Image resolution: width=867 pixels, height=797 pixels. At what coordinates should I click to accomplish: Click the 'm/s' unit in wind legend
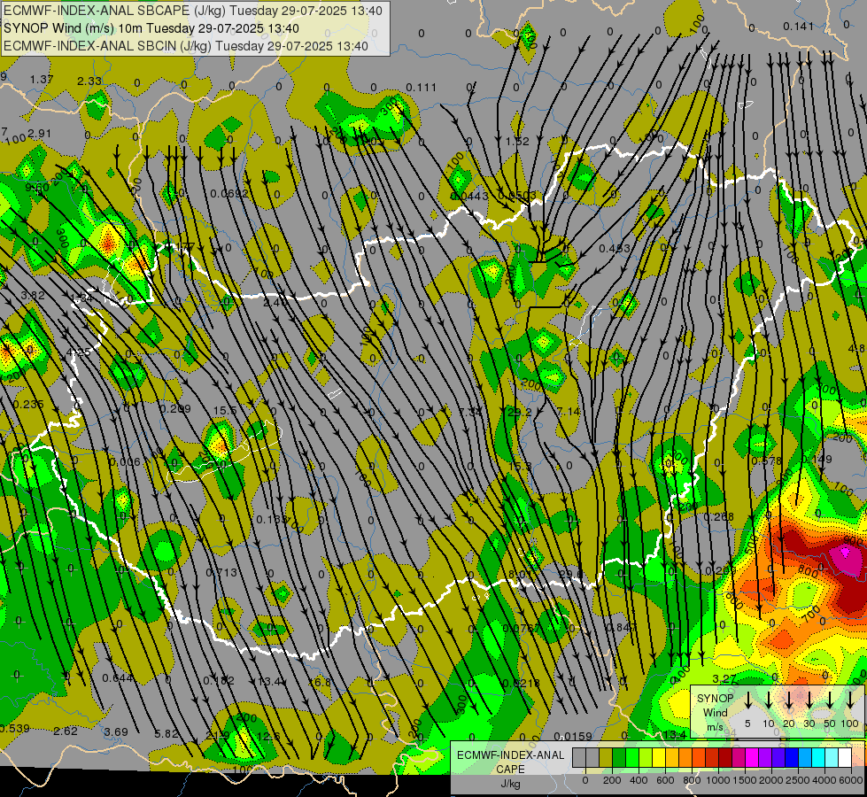pos(715,727)
